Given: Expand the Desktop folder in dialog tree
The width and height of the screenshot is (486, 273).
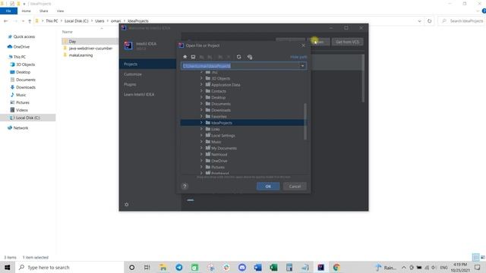Looking at the screenshot, I should pos(201,97).
